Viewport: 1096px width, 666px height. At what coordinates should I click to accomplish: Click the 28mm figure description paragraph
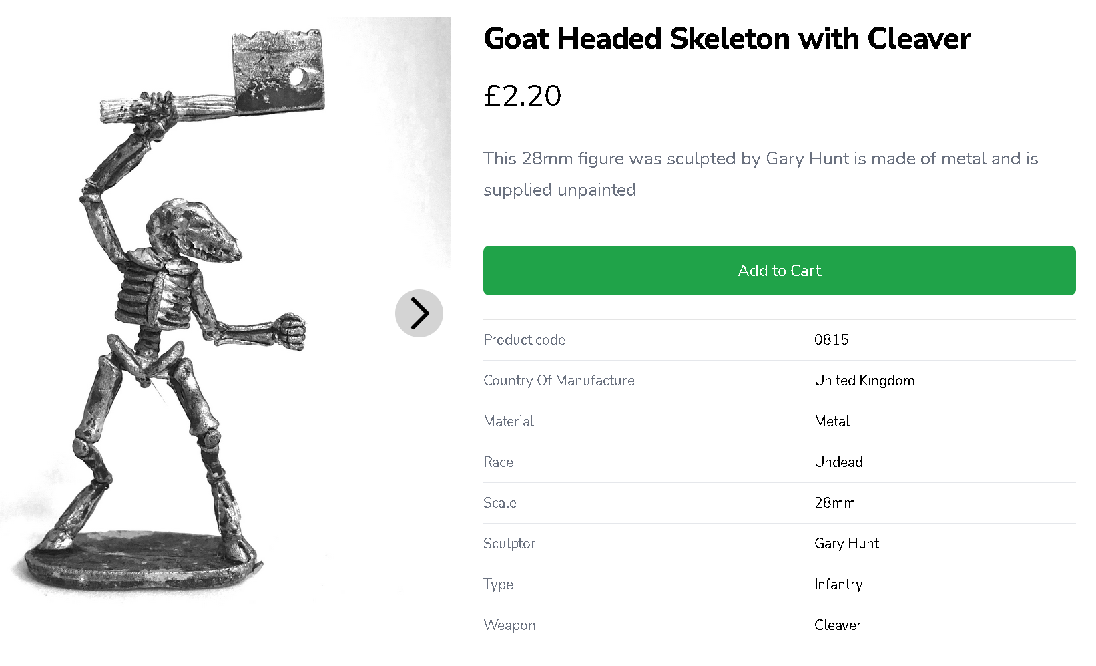point(760,174)
